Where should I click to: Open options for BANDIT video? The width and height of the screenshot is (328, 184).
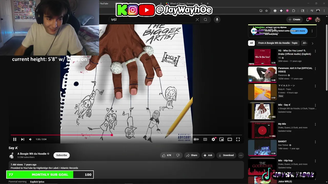click(315, 142)
